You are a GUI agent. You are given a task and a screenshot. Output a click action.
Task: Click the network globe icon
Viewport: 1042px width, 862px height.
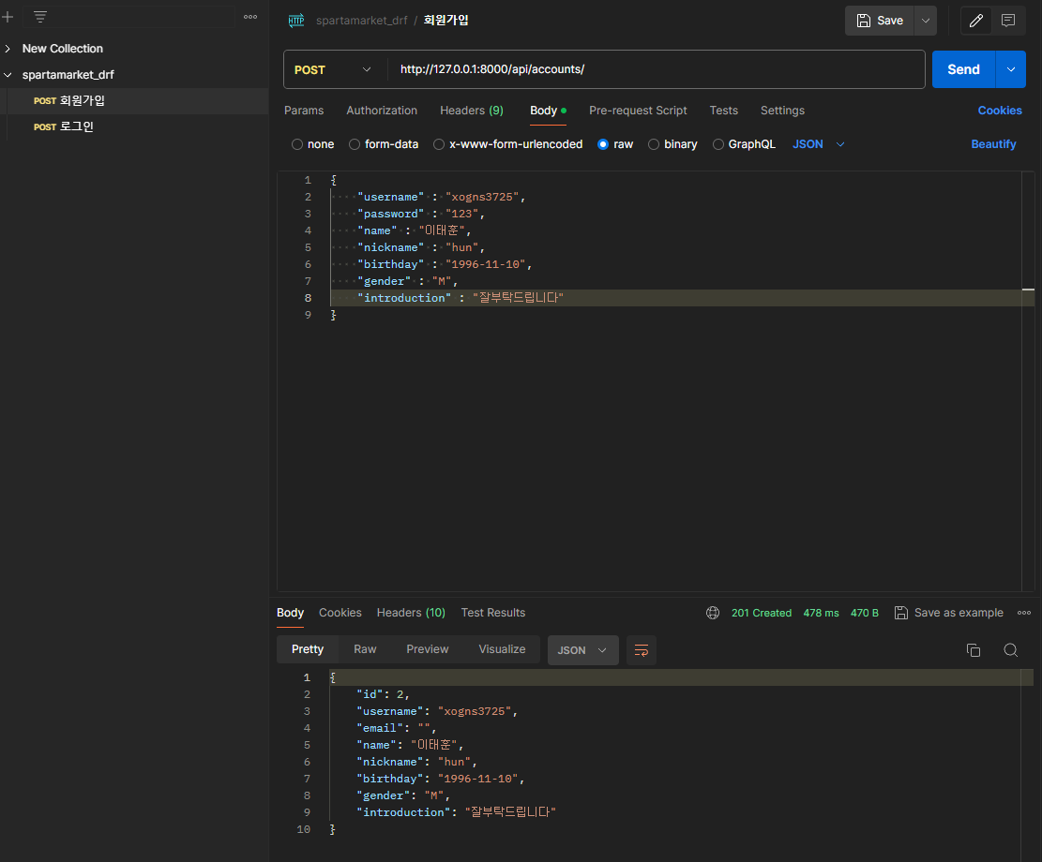[x=713, y=613]
